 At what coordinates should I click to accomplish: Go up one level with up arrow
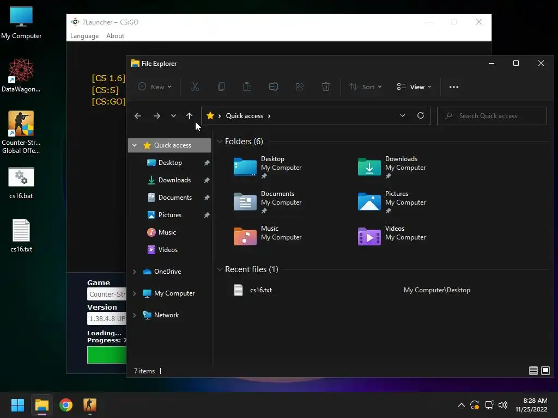(x=189, y=116)
